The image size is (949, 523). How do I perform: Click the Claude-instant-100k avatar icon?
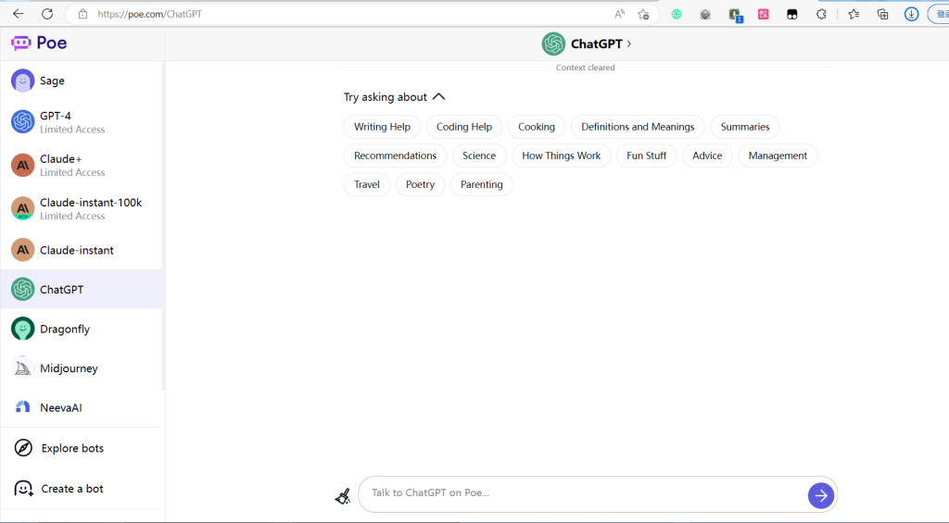(x=23, y=208)
